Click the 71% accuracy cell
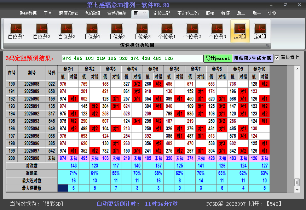Image resolution: width=306 pixels, height=210 pixels. point(73,173)
